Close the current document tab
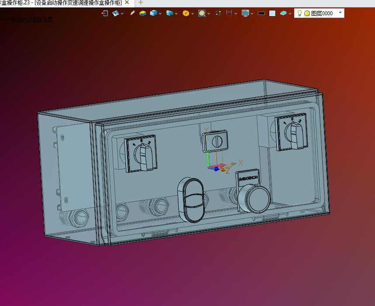Screen dimensions: 375x306 coord(127,3)
